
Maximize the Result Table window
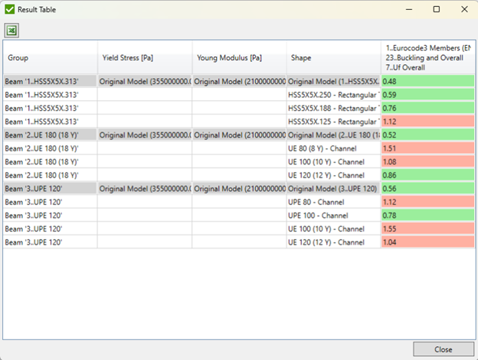(x=436, y=9)
